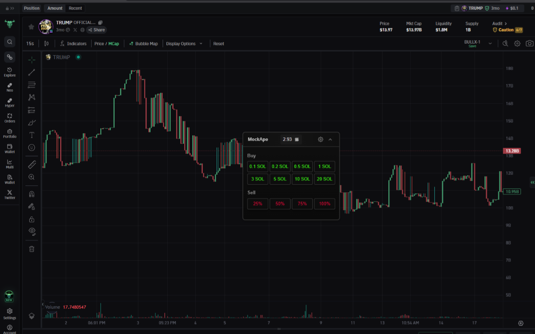Select the Measure ruler tool

31,164
